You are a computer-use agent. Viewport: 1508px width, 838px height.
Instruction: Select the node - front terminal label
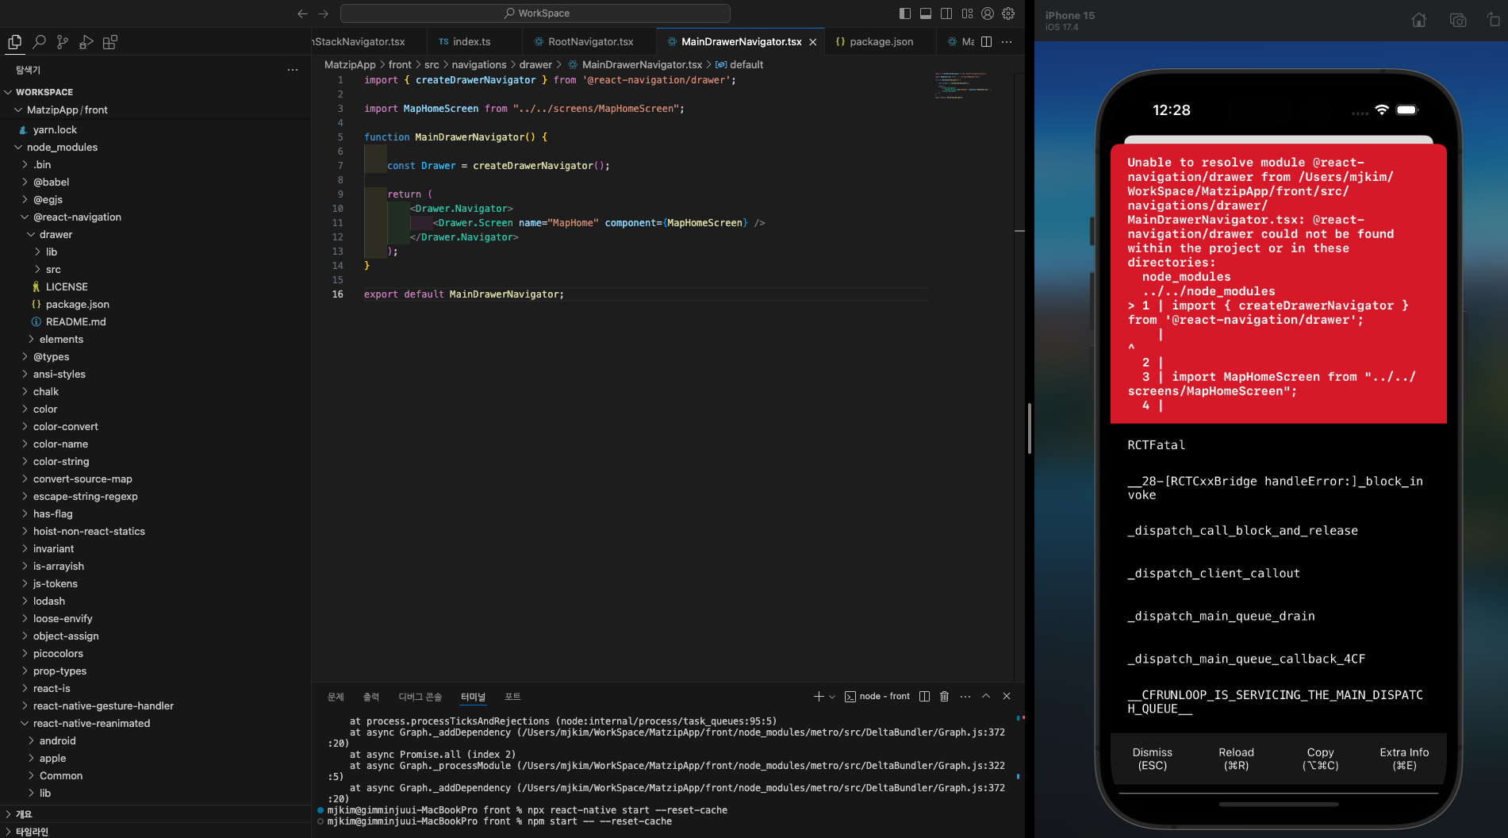pos(877,696)
